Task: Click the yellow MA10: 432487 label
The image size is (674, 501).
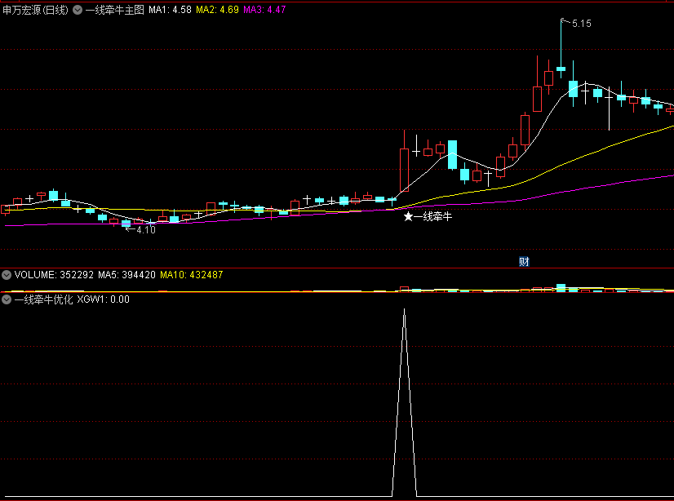Action: coord(191,275)
